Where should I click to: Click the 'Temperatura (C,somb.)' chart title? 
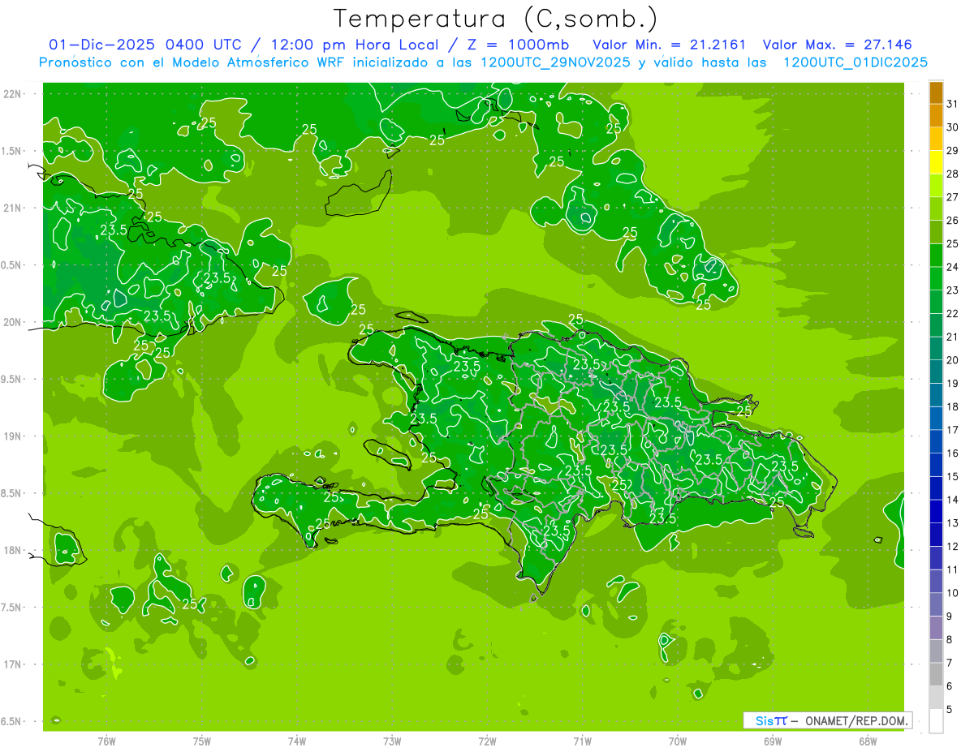tap(496, 19)
